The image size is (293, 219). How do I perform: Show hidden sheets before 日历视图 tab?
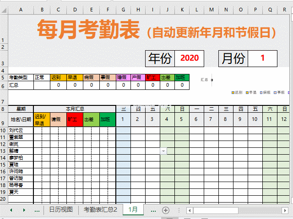(37, 211)
